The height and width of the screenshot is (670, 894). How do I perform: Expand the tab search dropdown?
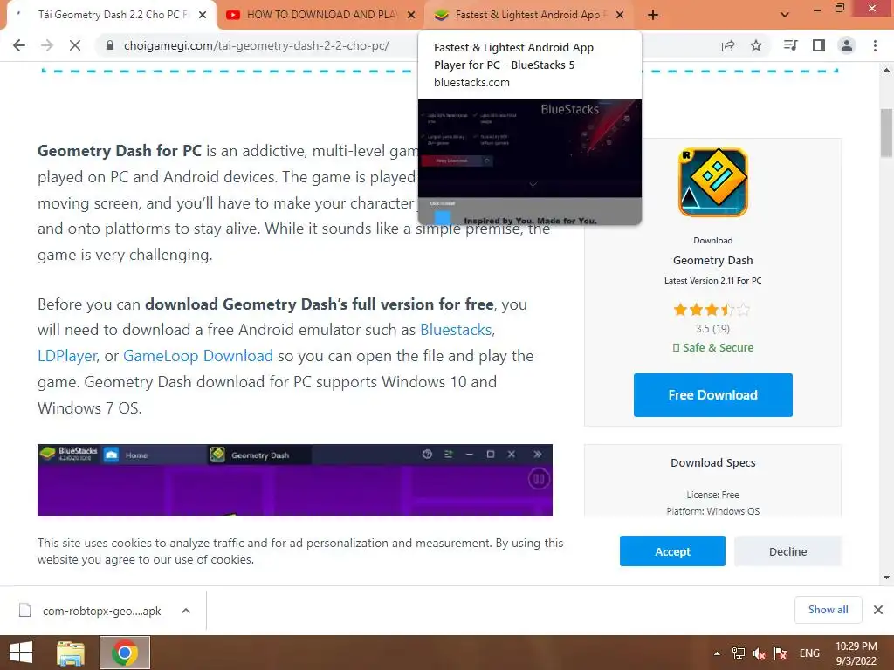coord(785,15)
